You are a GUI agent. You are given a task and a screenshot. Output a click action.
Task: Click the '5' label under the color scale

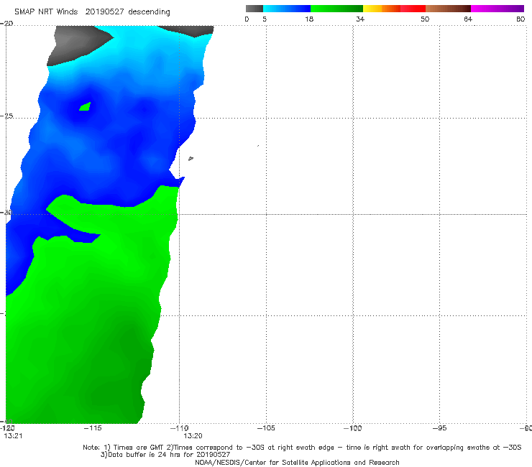point(265,19)
